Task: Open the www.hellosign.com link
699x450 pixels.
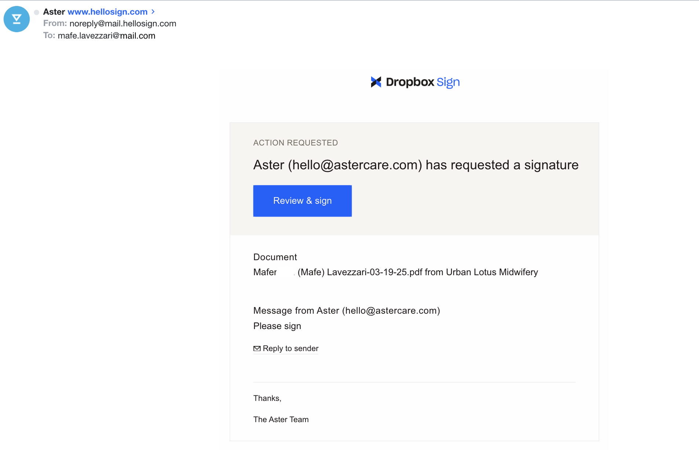Action: (107, 12)
